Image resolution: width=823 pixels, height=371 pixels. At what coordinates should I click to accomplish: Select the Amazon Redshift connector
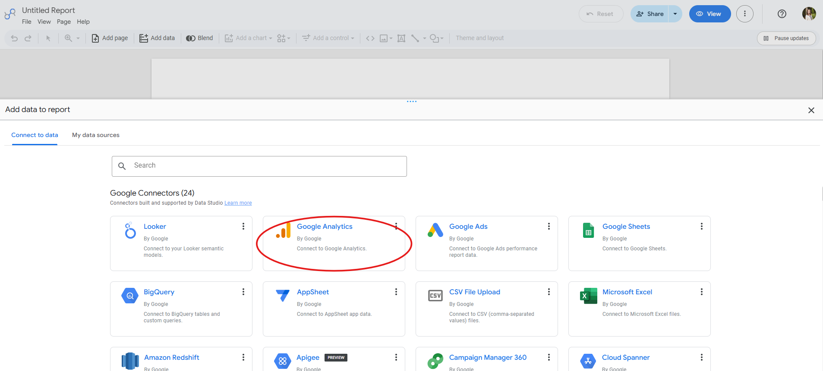[x=171, y=358]
